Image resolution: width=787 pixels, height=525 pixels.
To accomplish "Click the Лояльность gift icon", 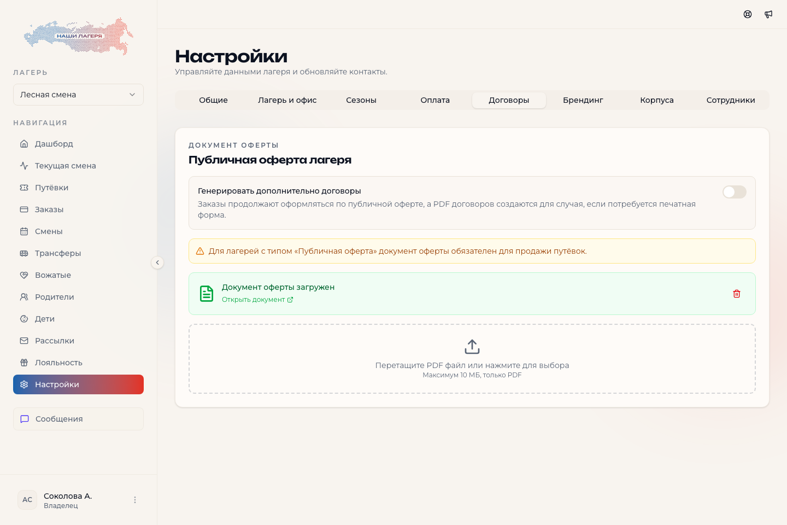I will coord(24,363).
